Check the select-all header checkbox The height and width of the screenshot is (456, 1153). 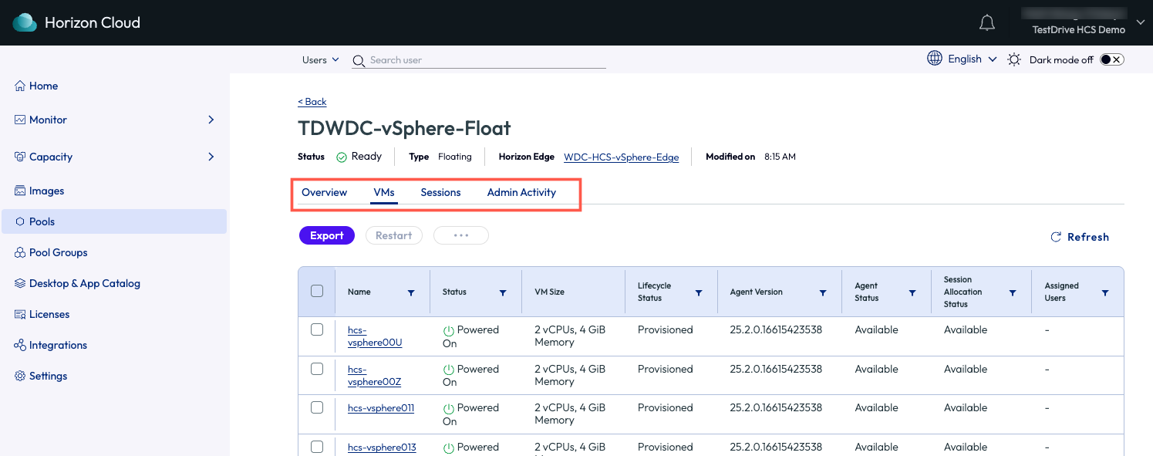pyautogui.click(x=317, y=291)
